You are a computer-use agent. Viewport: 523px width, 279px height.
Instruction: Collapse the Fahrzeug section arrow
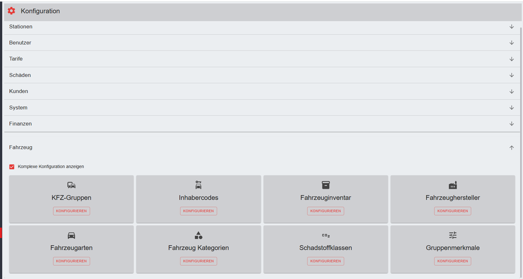point(511,148)
